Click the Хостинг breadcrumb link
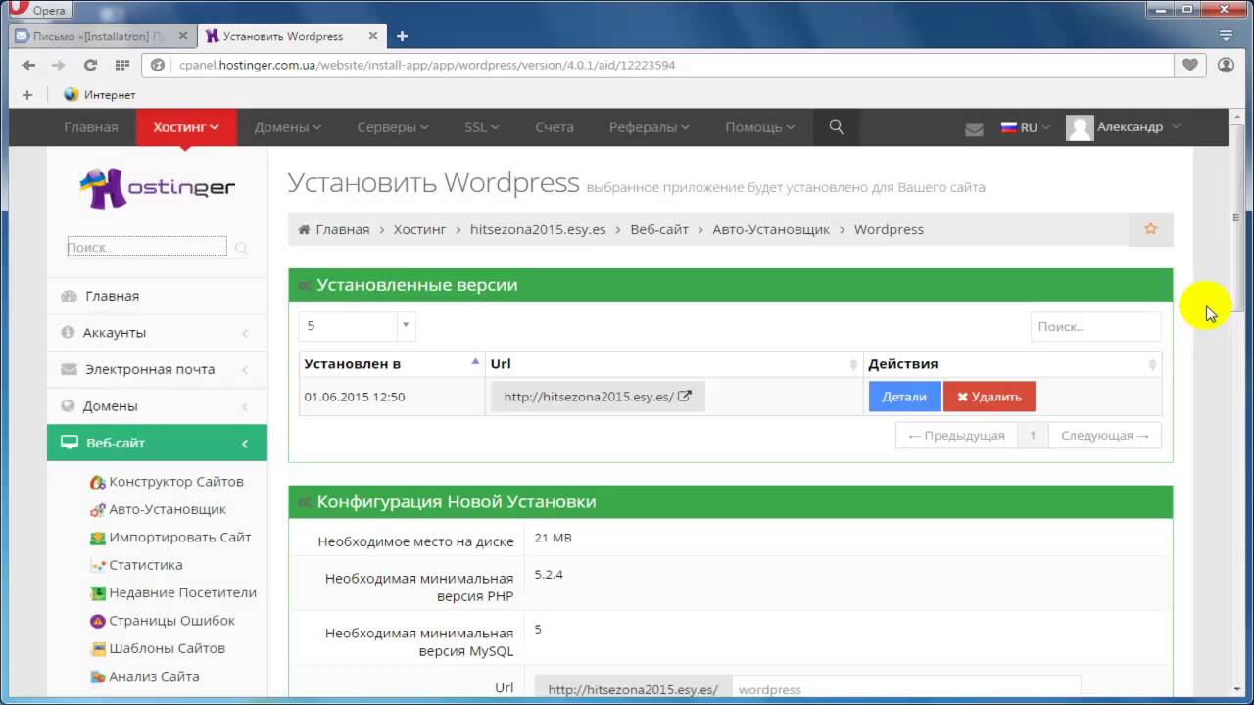 tap(419, 229)
